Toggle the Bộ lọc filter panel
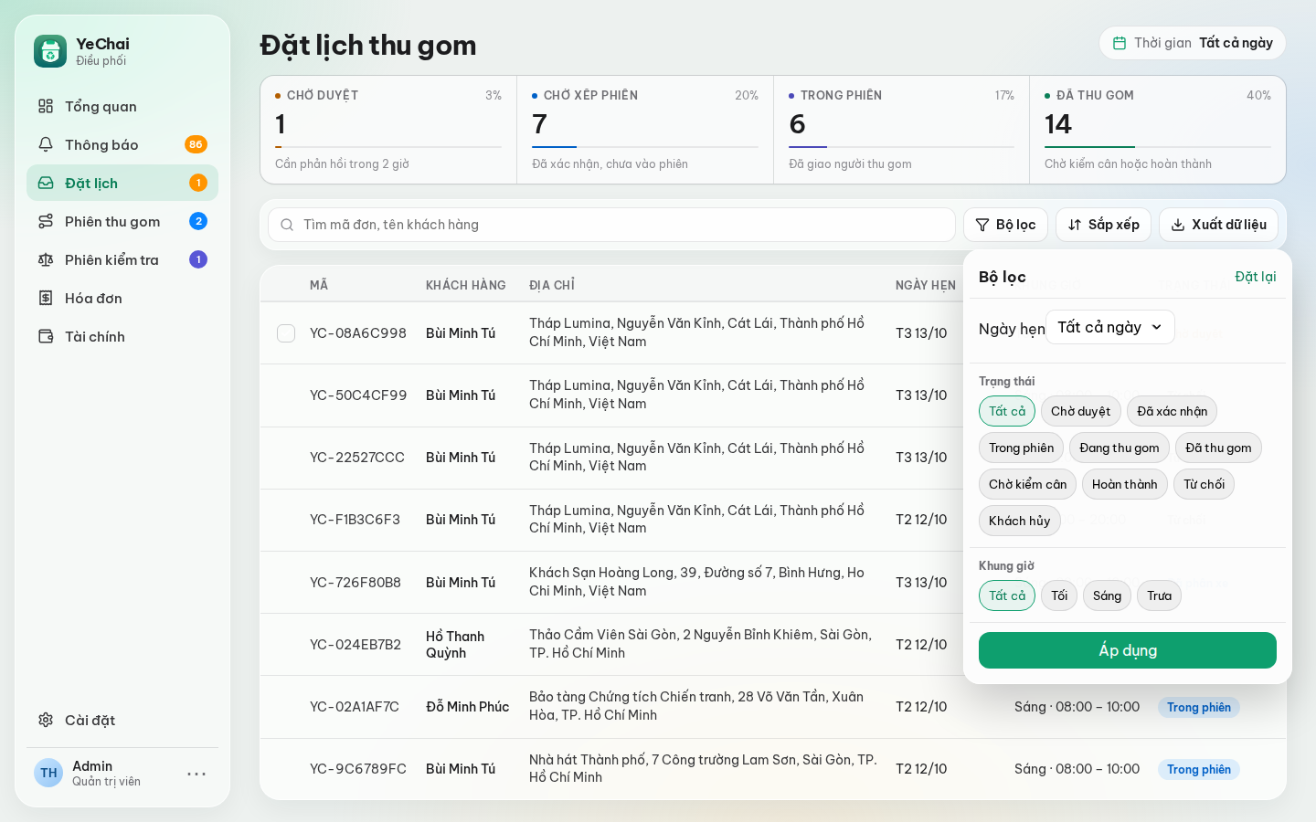The height and width of the screenshot is (822, 1316). (x=1005, y=225)
